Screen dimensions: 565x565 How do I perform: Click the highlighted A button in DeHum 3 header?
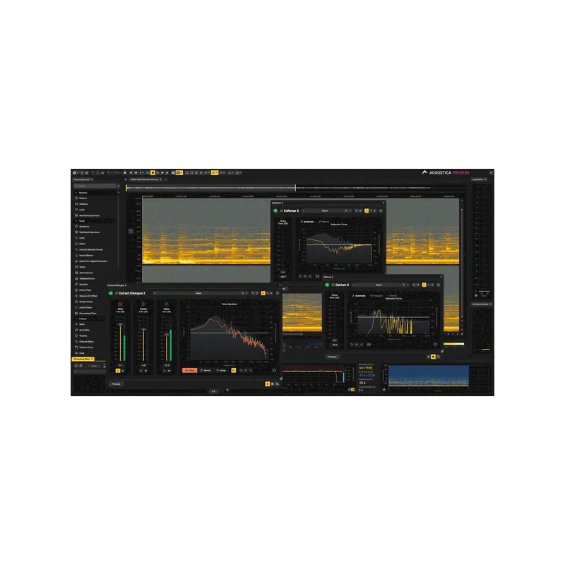tap(424, 285)
